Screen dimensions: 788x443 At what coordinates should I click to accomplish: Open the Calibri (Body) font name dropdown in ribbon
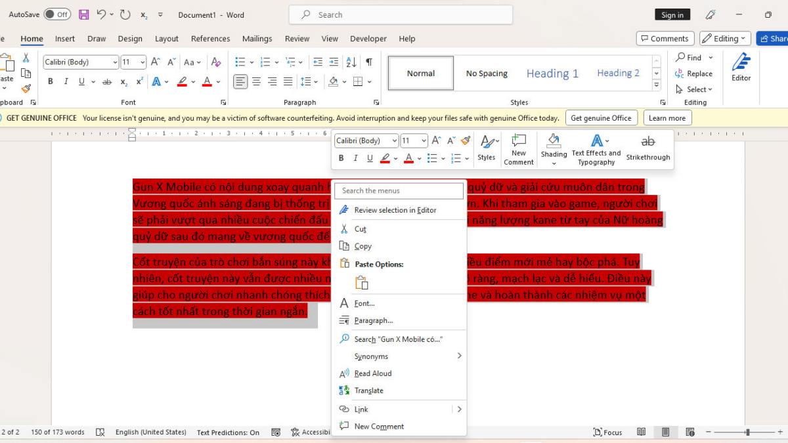coord(115,62)
